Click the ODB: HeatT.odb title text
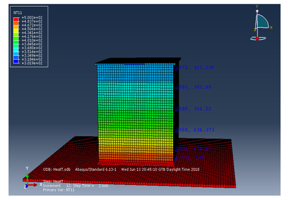Screen dimensions: 288x200 [x=57, y=169]
